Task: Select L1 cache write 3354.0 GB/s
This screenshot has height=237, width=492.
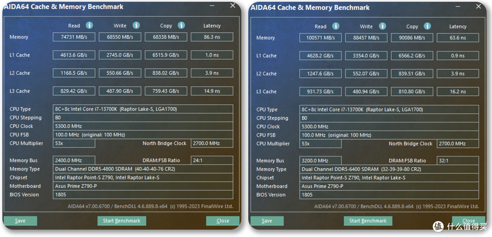Action: click(366, 56)
